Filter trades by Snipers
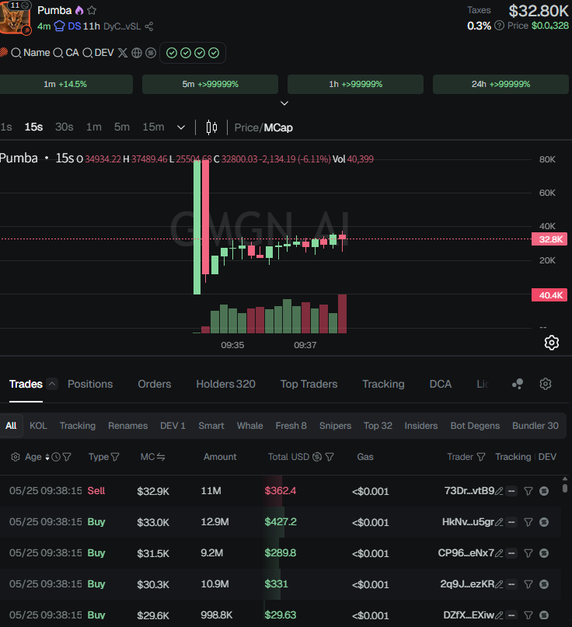The image size is (572, 627). tap(335, 426)
